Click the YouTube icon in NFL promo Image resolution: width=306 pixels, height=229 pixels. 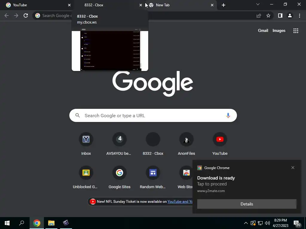93,202
